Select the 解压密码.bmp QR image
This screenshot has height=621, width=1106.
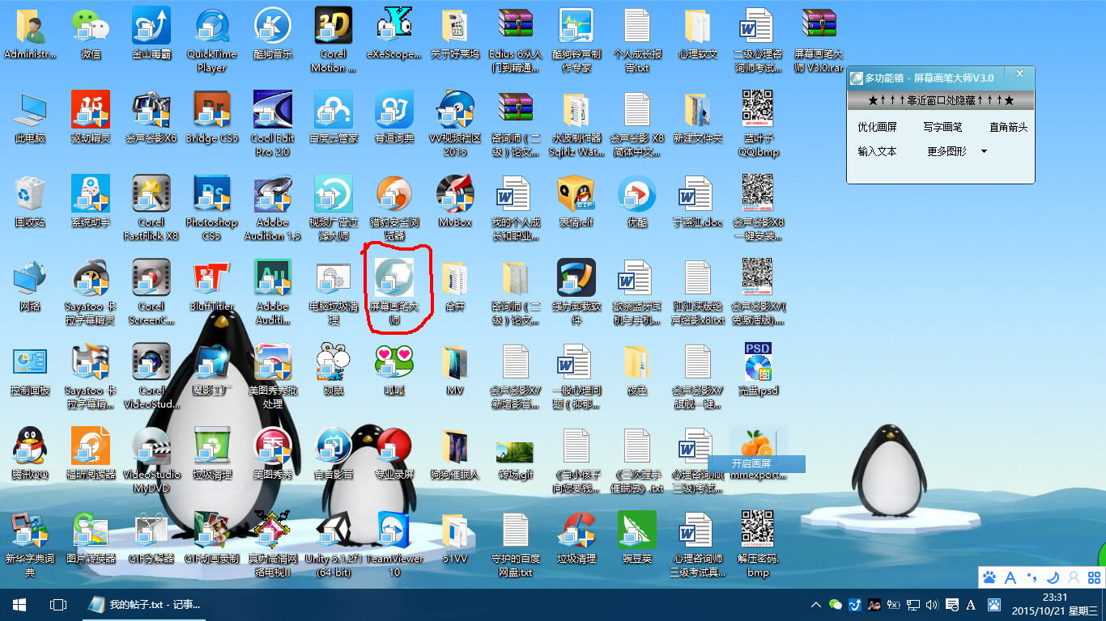[759, 544]
